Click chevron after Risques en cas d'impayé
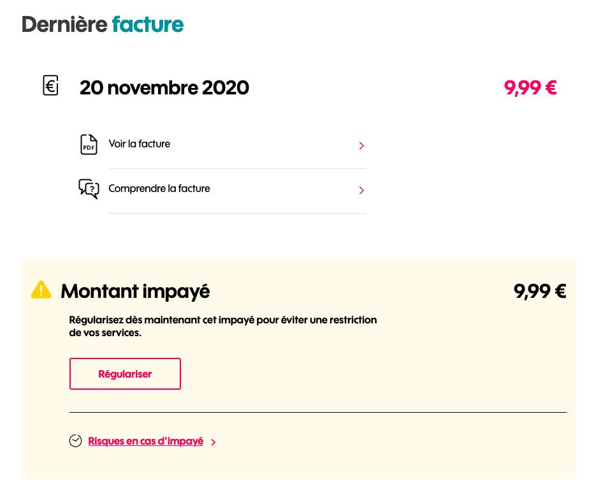 click(213, 442)
